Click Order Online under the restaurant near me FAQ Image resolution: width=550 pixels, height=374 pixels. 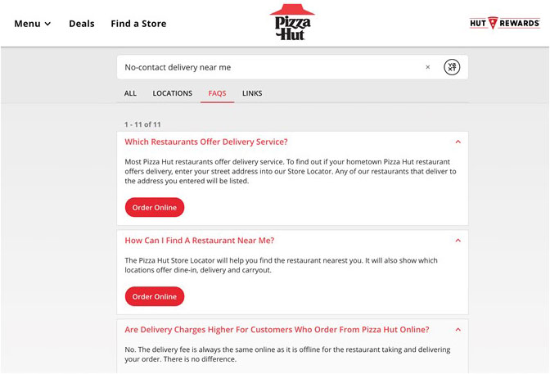coord(155,296)
